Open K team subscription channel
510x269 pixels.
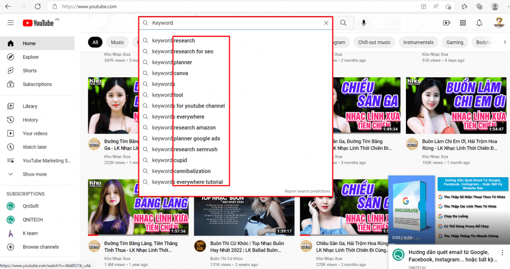tap(37, 233)
